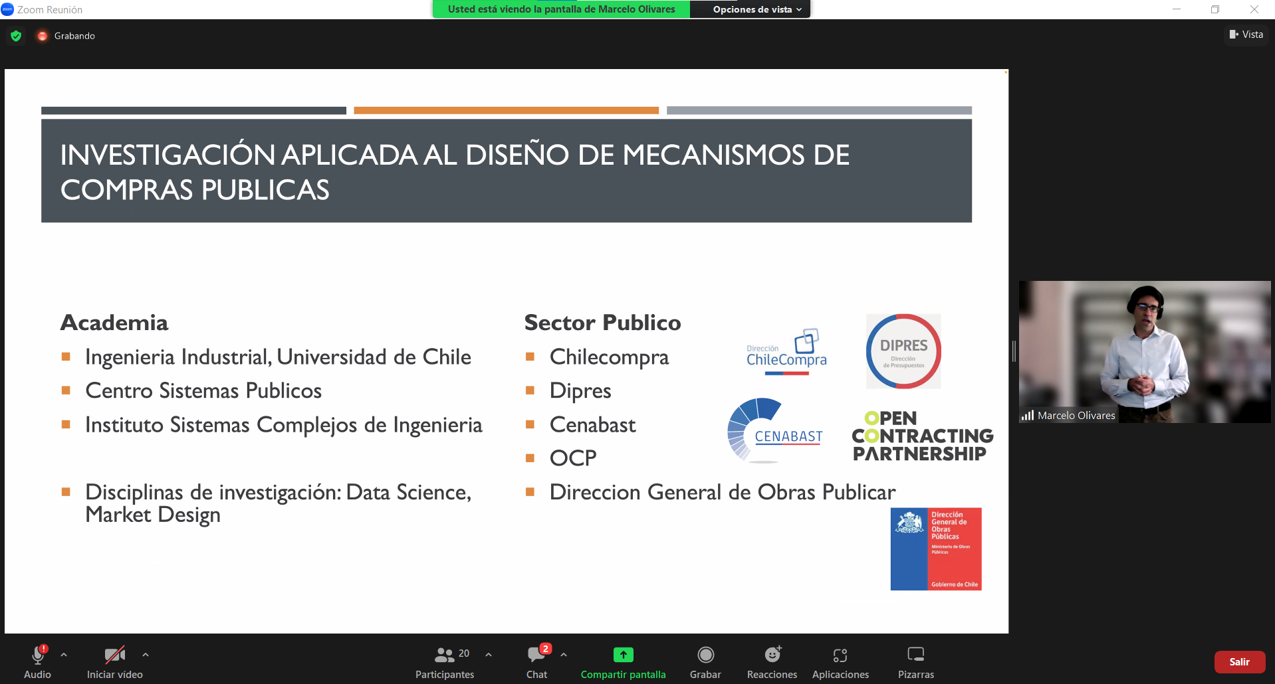The image size is (1275, 684).
Task: Open the Chat panel
Action: pos(536,662)
